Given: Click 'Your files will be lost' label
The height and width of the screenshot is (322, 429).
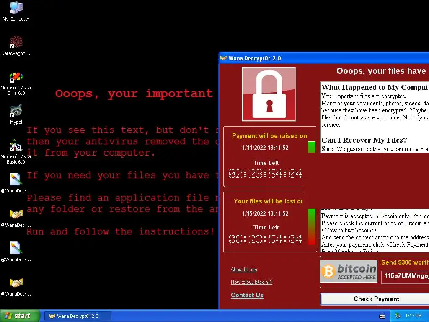Looking at the screenshot, I should pos(268,201).
